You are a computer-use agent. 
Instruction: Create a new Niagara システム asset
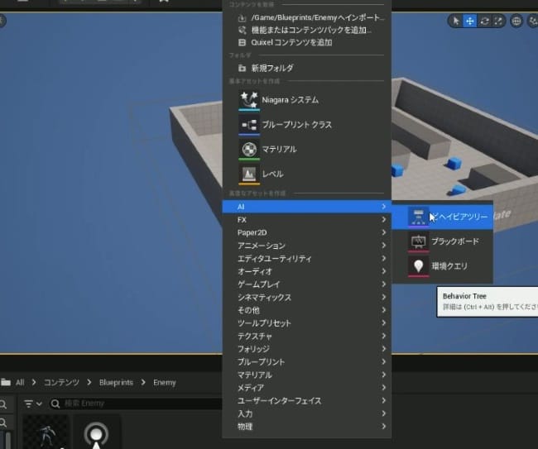point(307,100)
